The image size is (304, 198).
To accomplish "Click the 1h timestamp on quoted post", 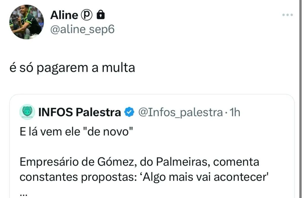I will tap(235, 113).
